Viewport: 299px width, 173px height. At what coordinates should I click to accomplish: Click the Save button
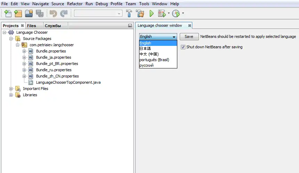189,36
